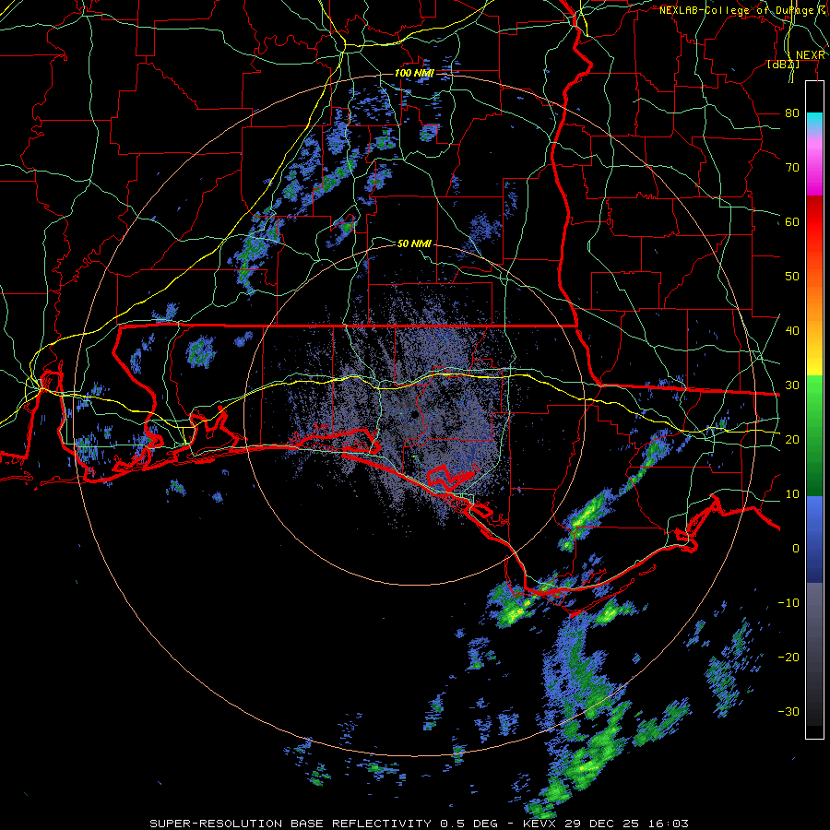Click the "NEXLAB-College of DuPage" header text

(x=737, y=10)
